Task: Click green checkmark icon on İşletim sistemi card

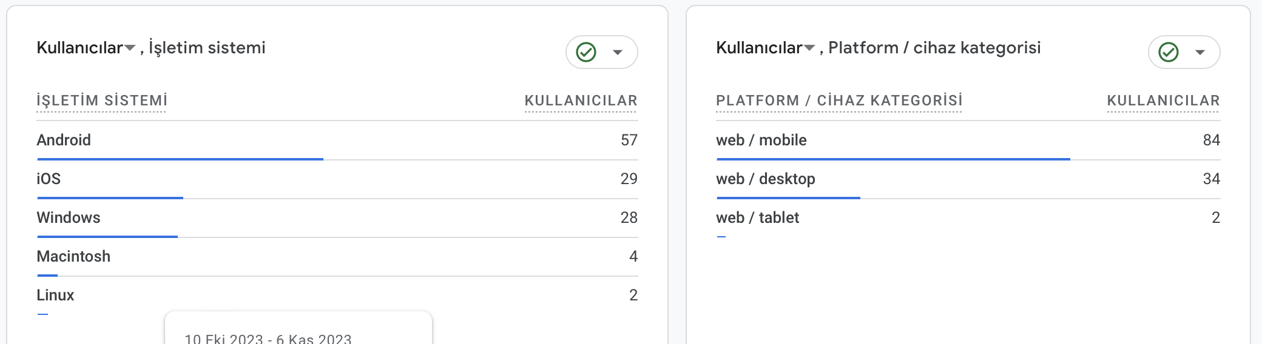Action: click(x=586, y=52)
